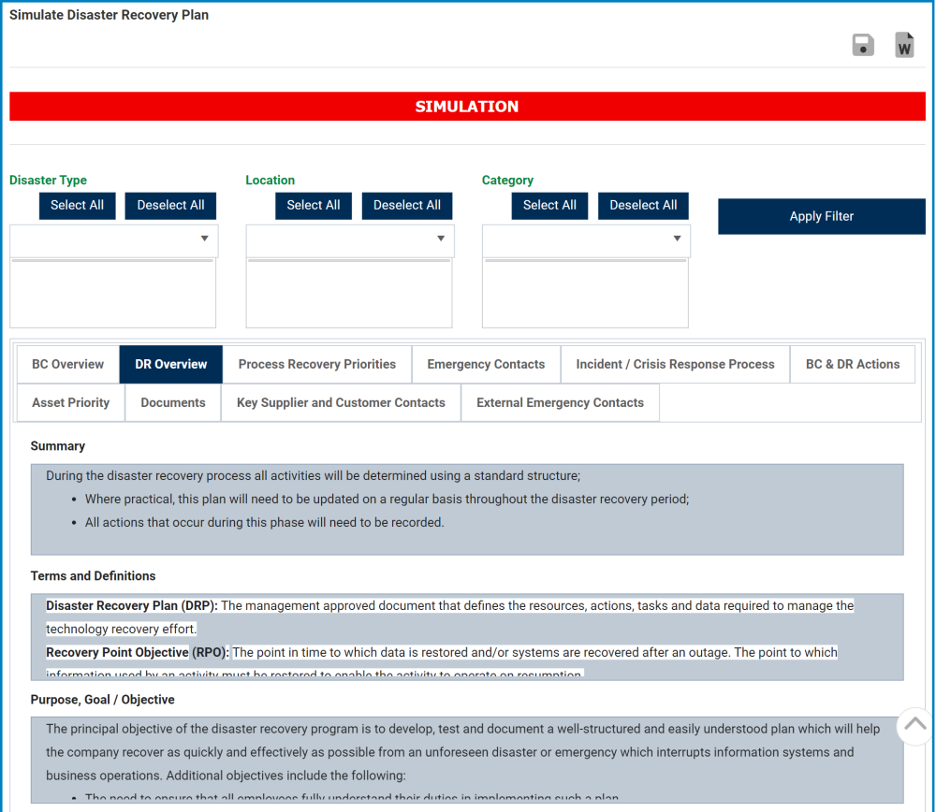Select the Documents tab
The width and height of the screenshot is (936, 812).
pos(173,403)
